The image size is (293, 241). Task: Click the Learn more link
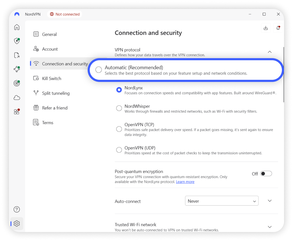pyautogui.click(x=185, y=182)
